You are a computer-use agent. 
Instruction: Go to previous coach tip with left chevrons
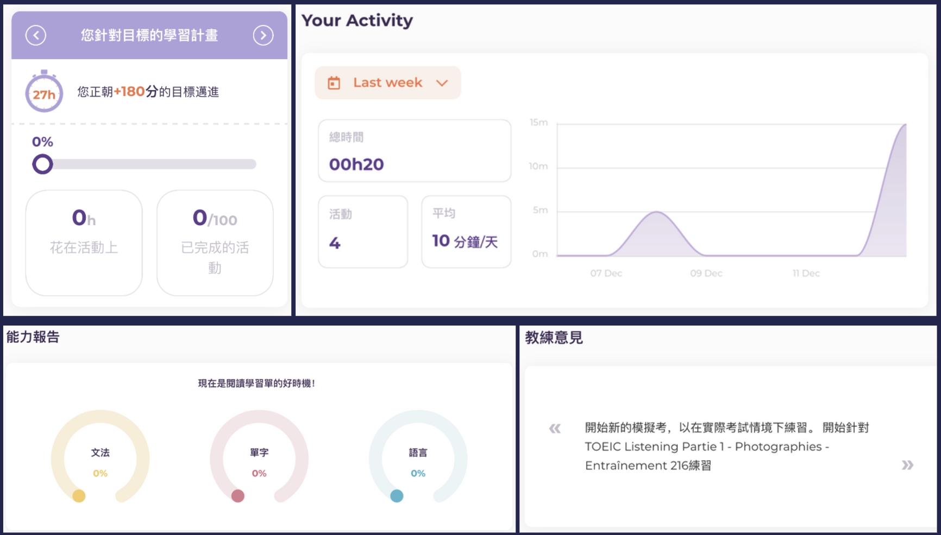click(555, 429)
